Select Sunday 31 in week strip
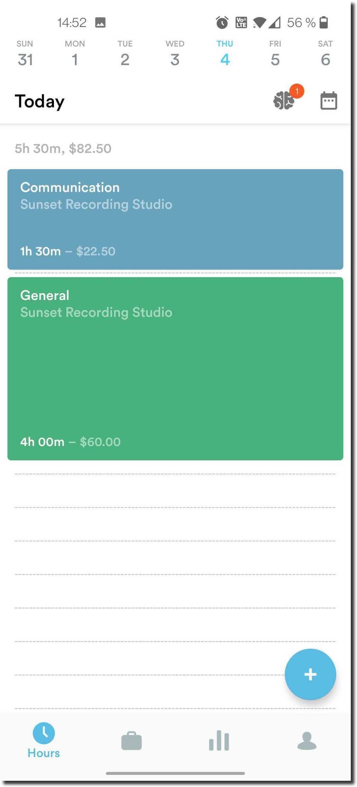The width and height of the screenshot is (357, 787). click(25, 54)
